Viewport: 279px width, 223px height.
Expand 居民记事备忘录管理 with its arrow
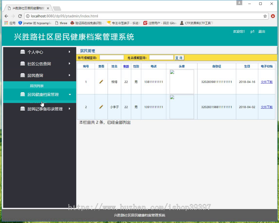[x=69, y=109]
